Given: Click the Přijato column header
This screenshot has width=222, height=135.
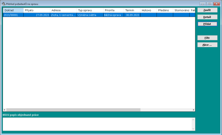Looking at the screenshot, I should (x=37, y=10).
